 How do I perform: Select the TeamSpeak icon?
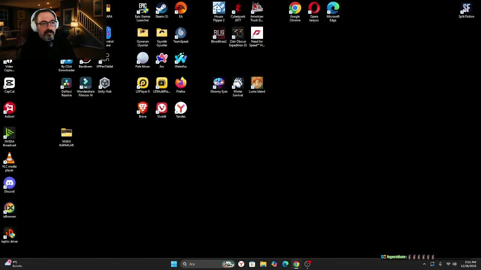coord(181,35)
